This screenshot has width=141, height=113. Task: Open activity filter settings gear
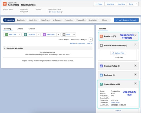[91, 39]
